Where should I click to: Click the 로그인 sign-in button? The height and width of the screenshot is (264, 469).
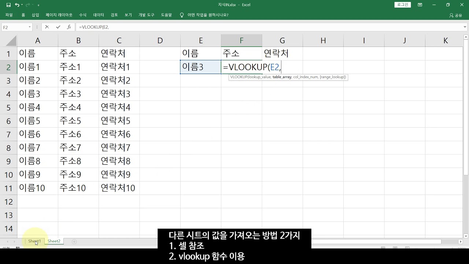402,5
